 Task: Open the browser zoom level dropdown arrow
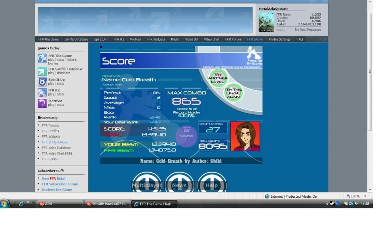(x=365, y=197)
